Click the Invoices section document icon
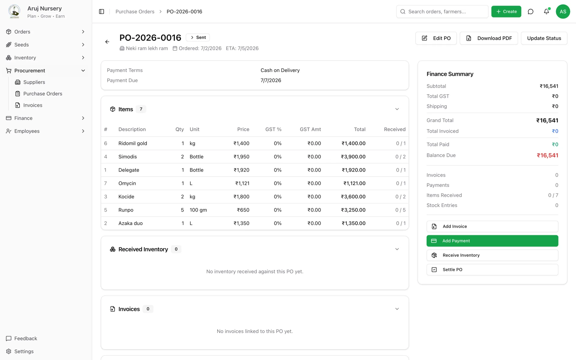This screenshot has height=360, width=576. [x=112, y=309]
